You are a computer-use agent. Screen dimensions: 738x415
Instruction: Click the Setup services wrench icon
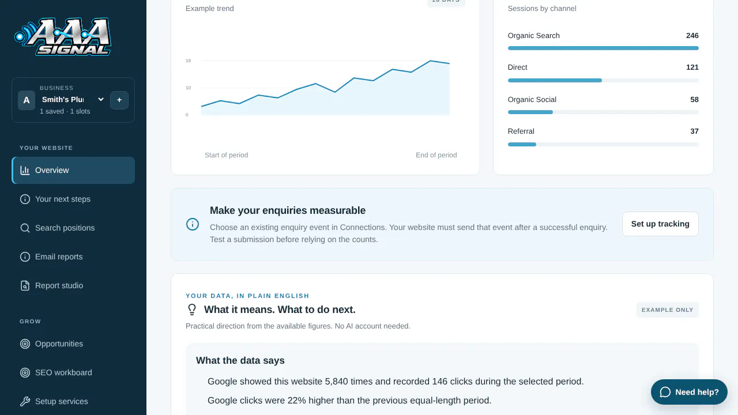[x=25, y=401]
